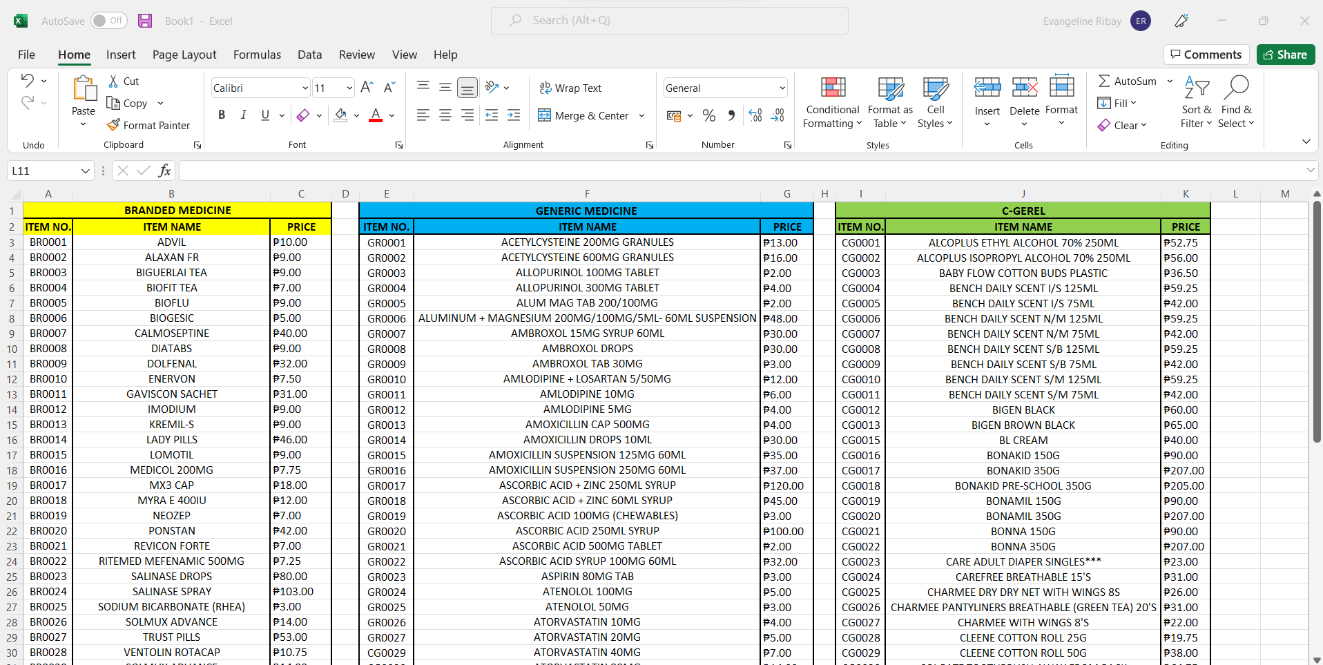Image resolution: width=1323 pixels, height=665 pixels.
Task: Switch to the Data tab
Action: [x=309, y=55]
